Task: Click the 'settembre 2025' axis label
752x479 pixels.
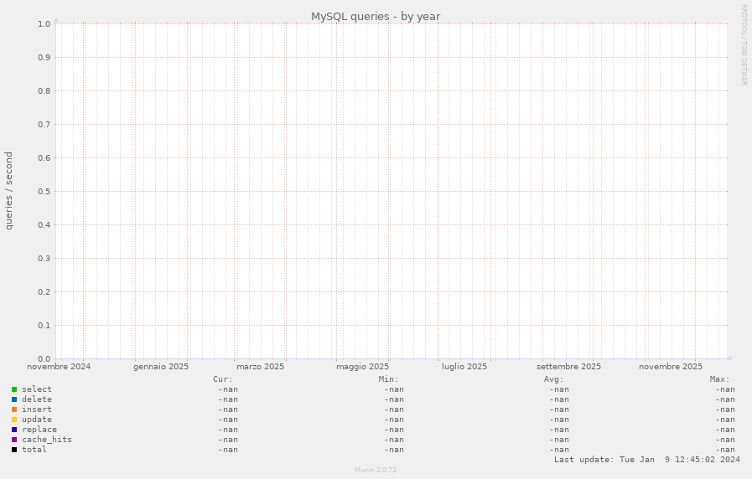Action: pos(568,367)
